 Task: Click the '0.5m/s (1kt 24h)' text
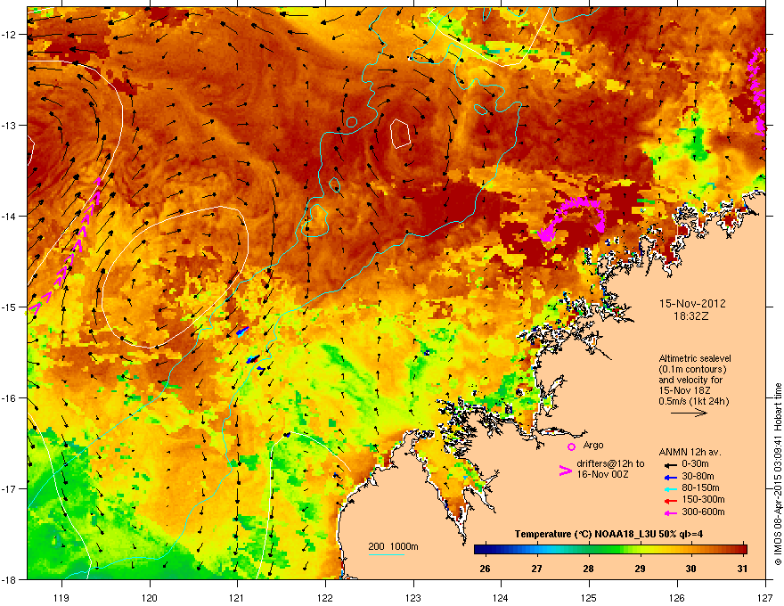pos(693,401)
